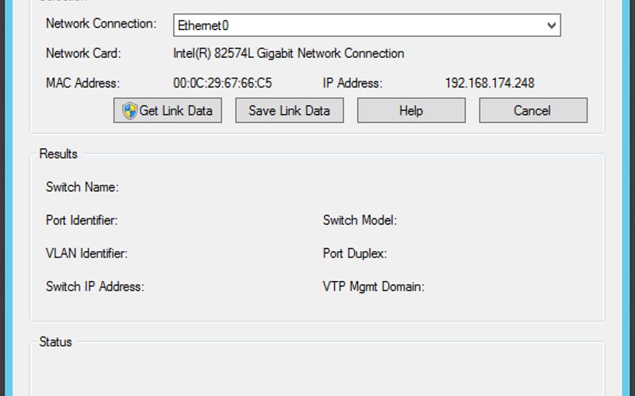The height and width of the screenshot is (396, 635).
Task: Click the Ethernet0 text in the connection combo box
Action: point(203,25)
